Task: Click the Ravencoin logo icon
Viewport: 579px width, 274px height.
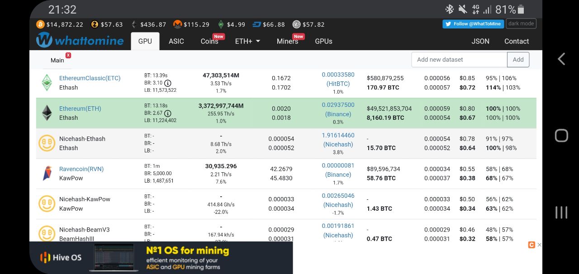Action: pos(47,173)
